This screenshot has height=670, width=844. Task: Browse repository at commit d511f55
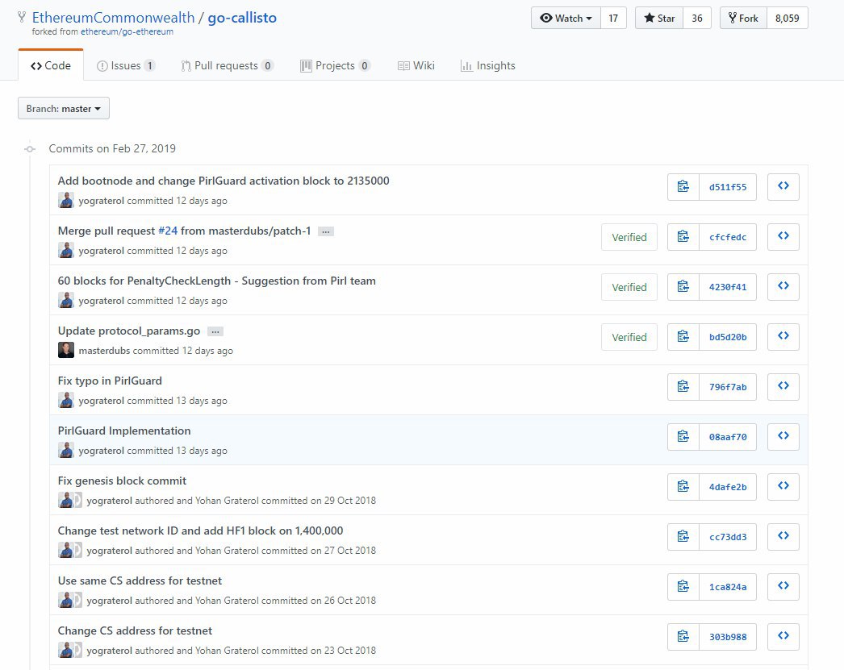click(783, 186)
